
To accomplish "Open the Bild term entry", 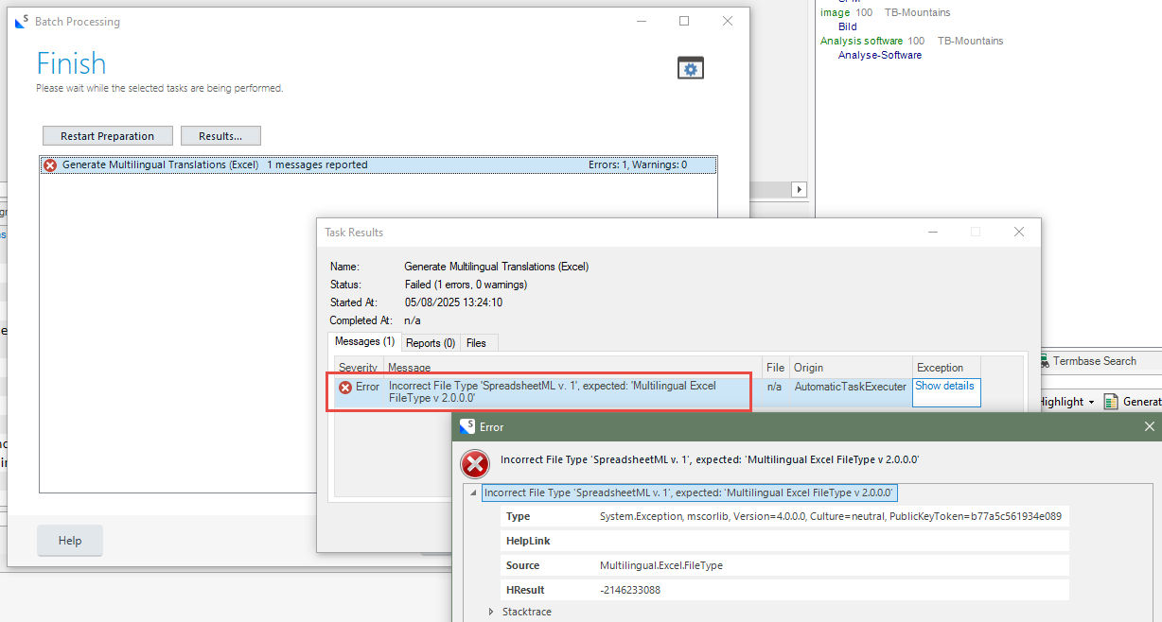I will 846,26.
